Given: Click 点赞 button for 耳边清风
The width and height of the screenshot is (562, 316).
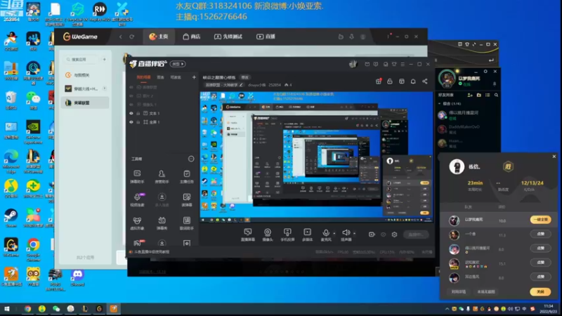Looking at the screenshot, I should (540, 277).
